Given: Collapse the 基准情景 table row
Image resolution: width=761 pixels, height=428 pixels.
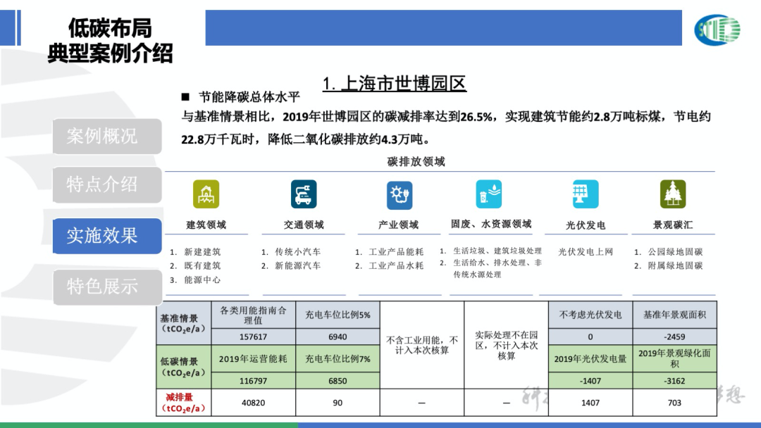Looking at the screenshot, I should pyautogui.click(x=183, y=322).
